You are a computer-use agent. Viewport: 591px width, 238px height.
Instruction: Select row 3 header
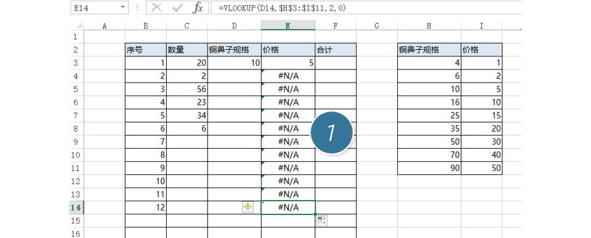coord(76,63)
